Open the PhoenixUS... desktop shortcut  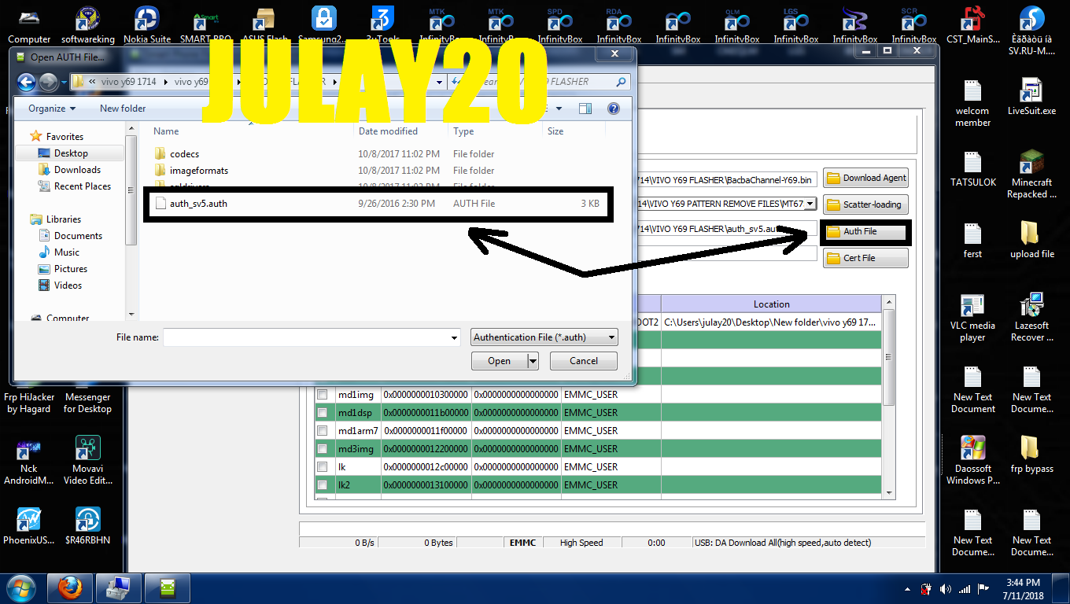pyautogui.click(x=28, y=525)
